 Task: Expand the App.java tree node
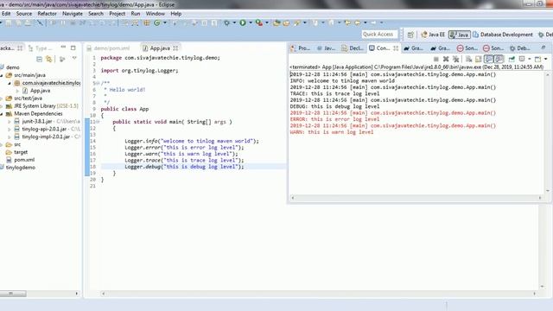click(17, 91)
